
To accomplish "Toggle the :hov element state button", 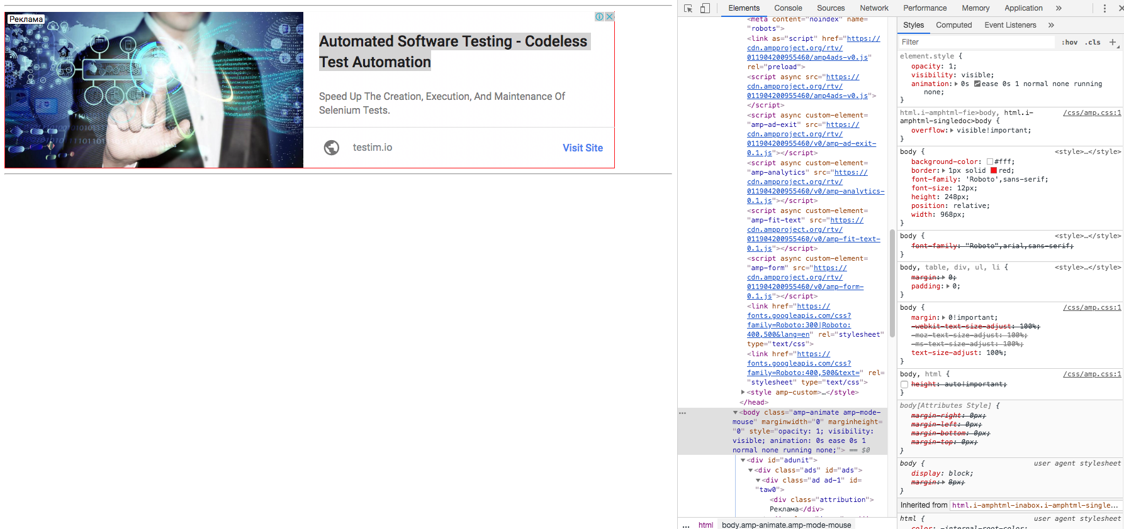I will (1069, 42).
